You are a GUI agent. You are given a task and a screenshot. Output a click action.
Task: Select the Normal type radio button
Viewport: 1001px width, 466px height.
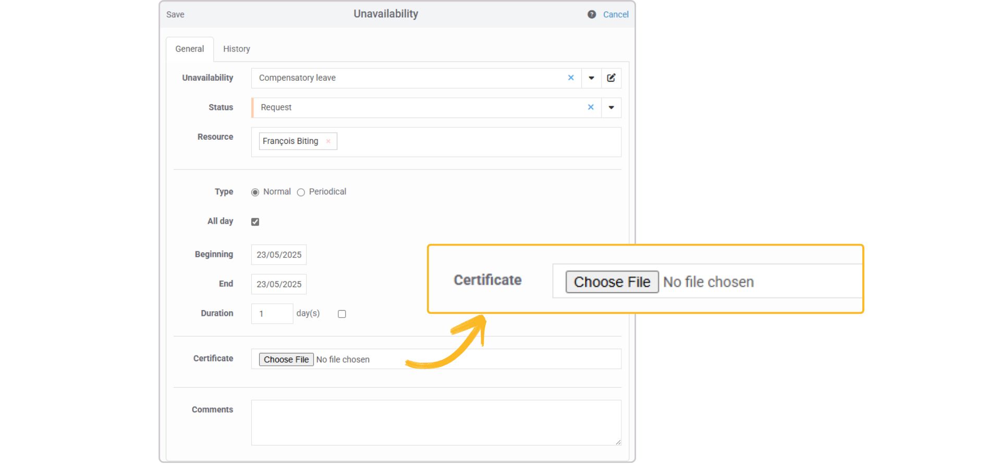click(x=255, y=192)
